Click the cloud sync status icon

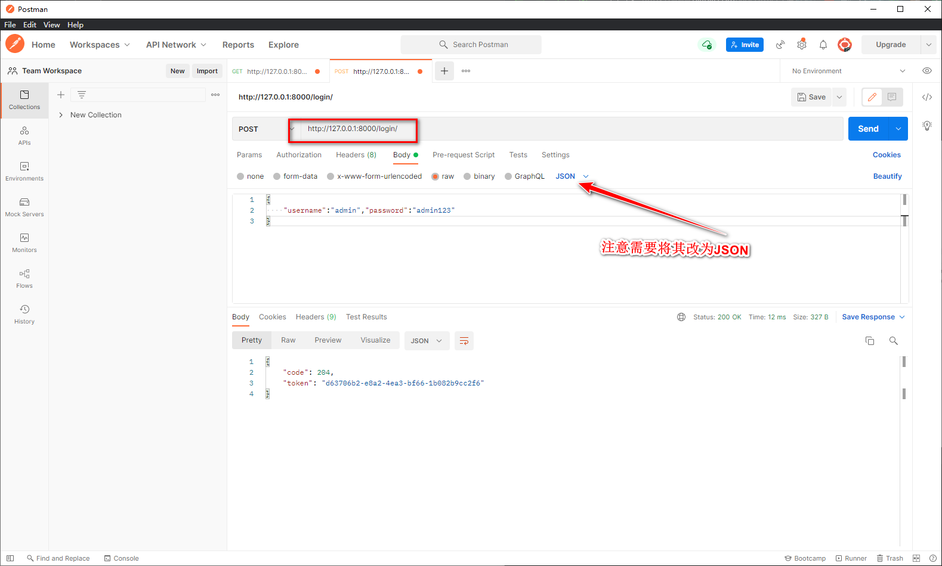tap(707, 45)
